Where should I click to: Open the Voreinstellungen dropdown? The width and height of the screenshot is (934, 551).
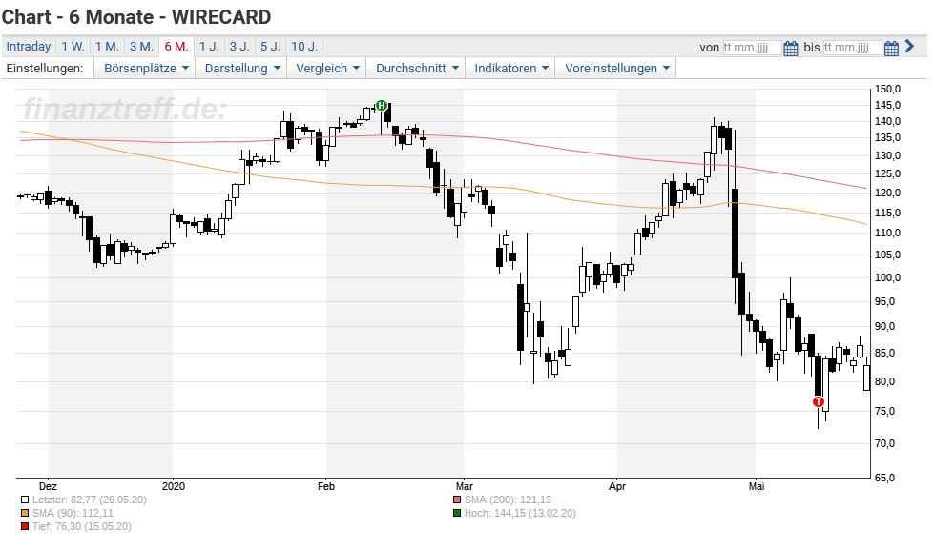tap(616, 69)
